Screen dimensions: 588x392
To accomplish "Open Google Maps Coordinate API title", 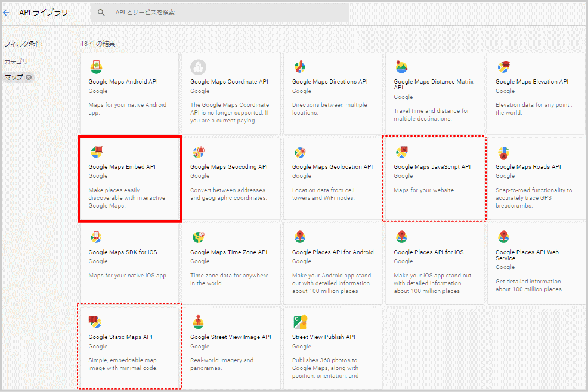I will pos(229,81).
